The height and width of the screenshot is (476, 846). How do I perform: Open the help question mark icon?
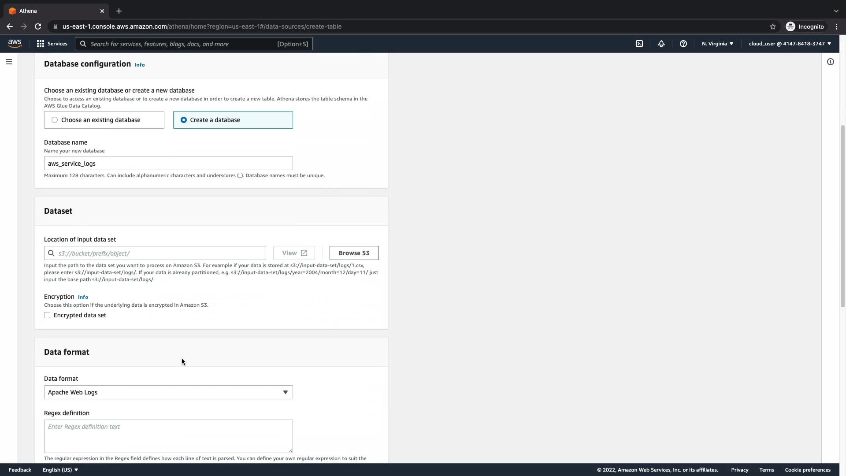[x=683, y=44]
